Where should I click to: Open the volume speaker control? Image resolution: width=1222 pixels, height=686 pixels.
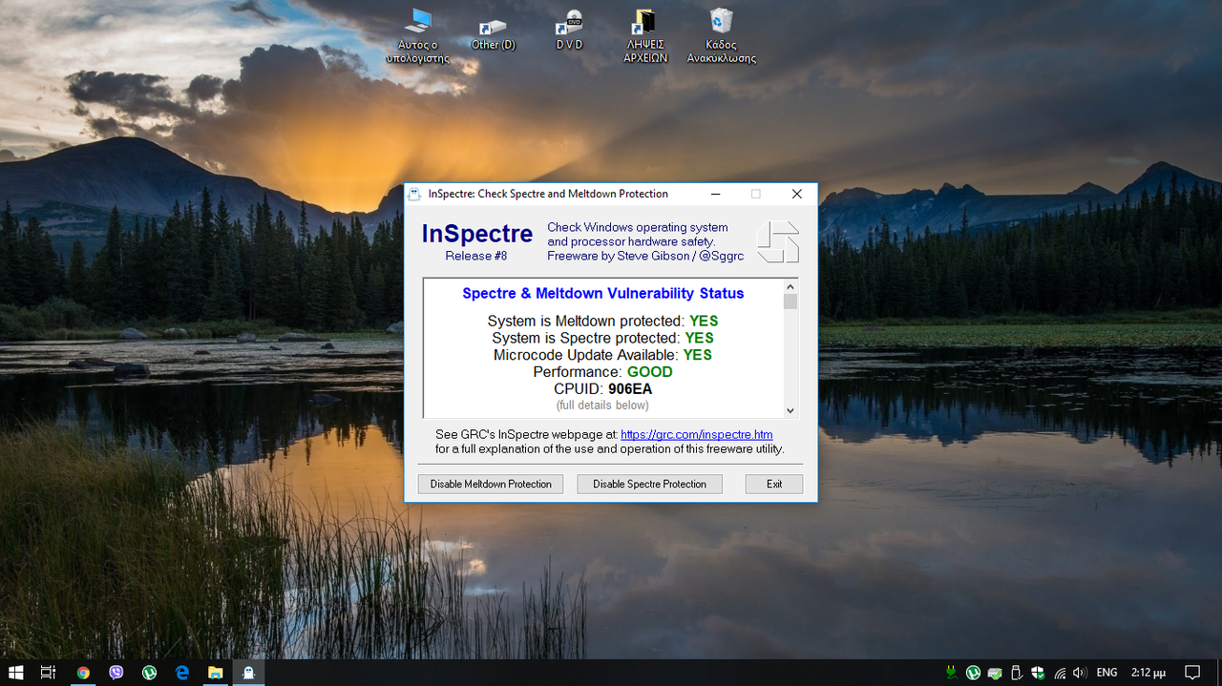(1080, 673)
